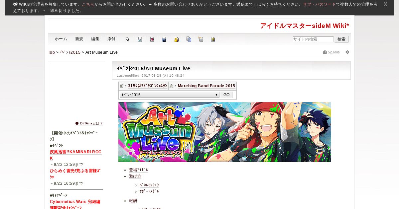Click the GO button

pyautogui.click(x=226, y=95)
